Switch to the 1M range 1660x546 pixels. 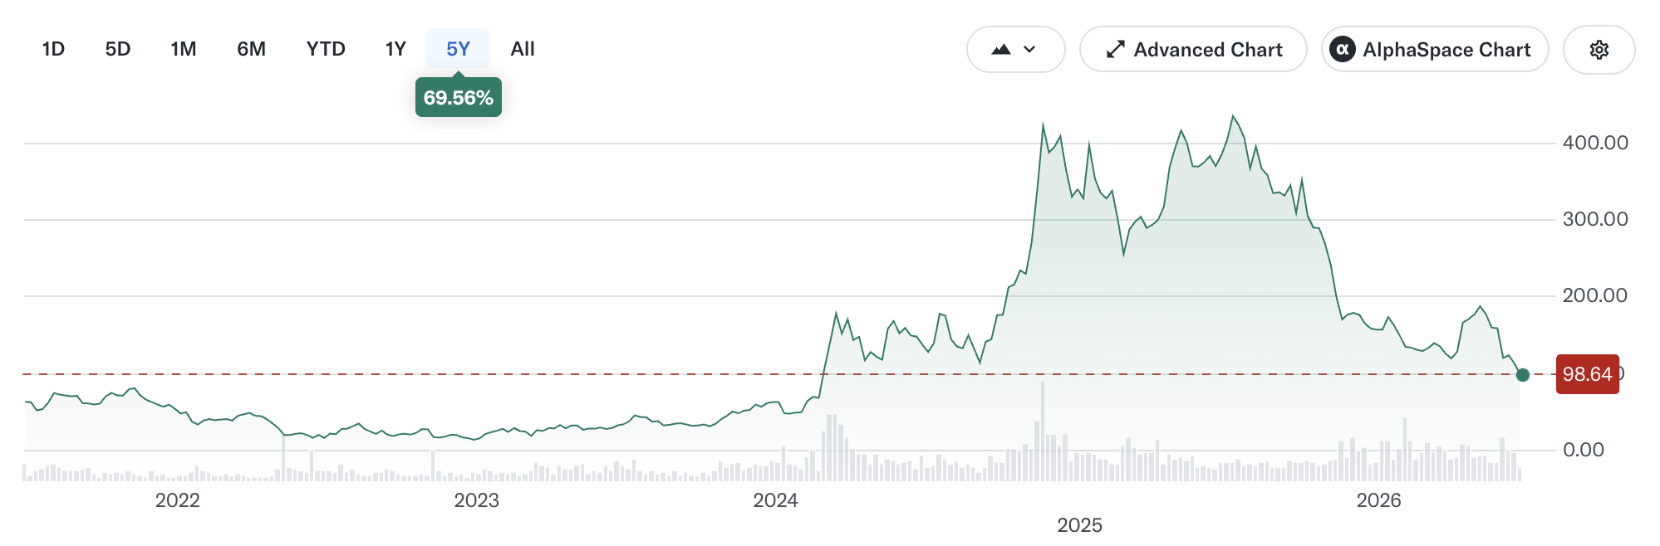coord(184,49)
